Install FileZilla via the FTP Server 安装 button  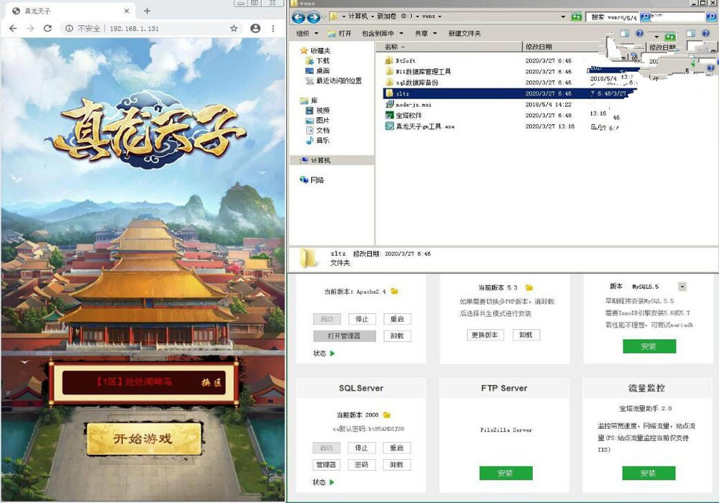click(506, 473)
